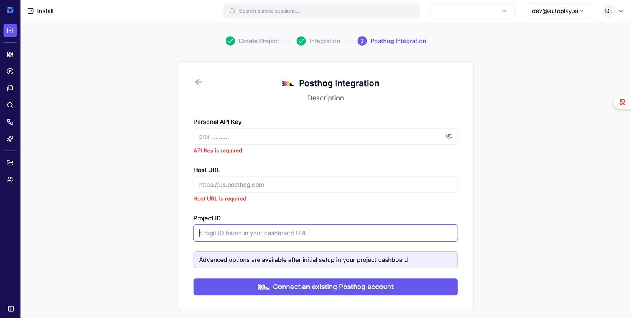The height and width of the screenshot is (318, 631).
Task: Show the Personal API Key value
Action: tap(449, 136)
